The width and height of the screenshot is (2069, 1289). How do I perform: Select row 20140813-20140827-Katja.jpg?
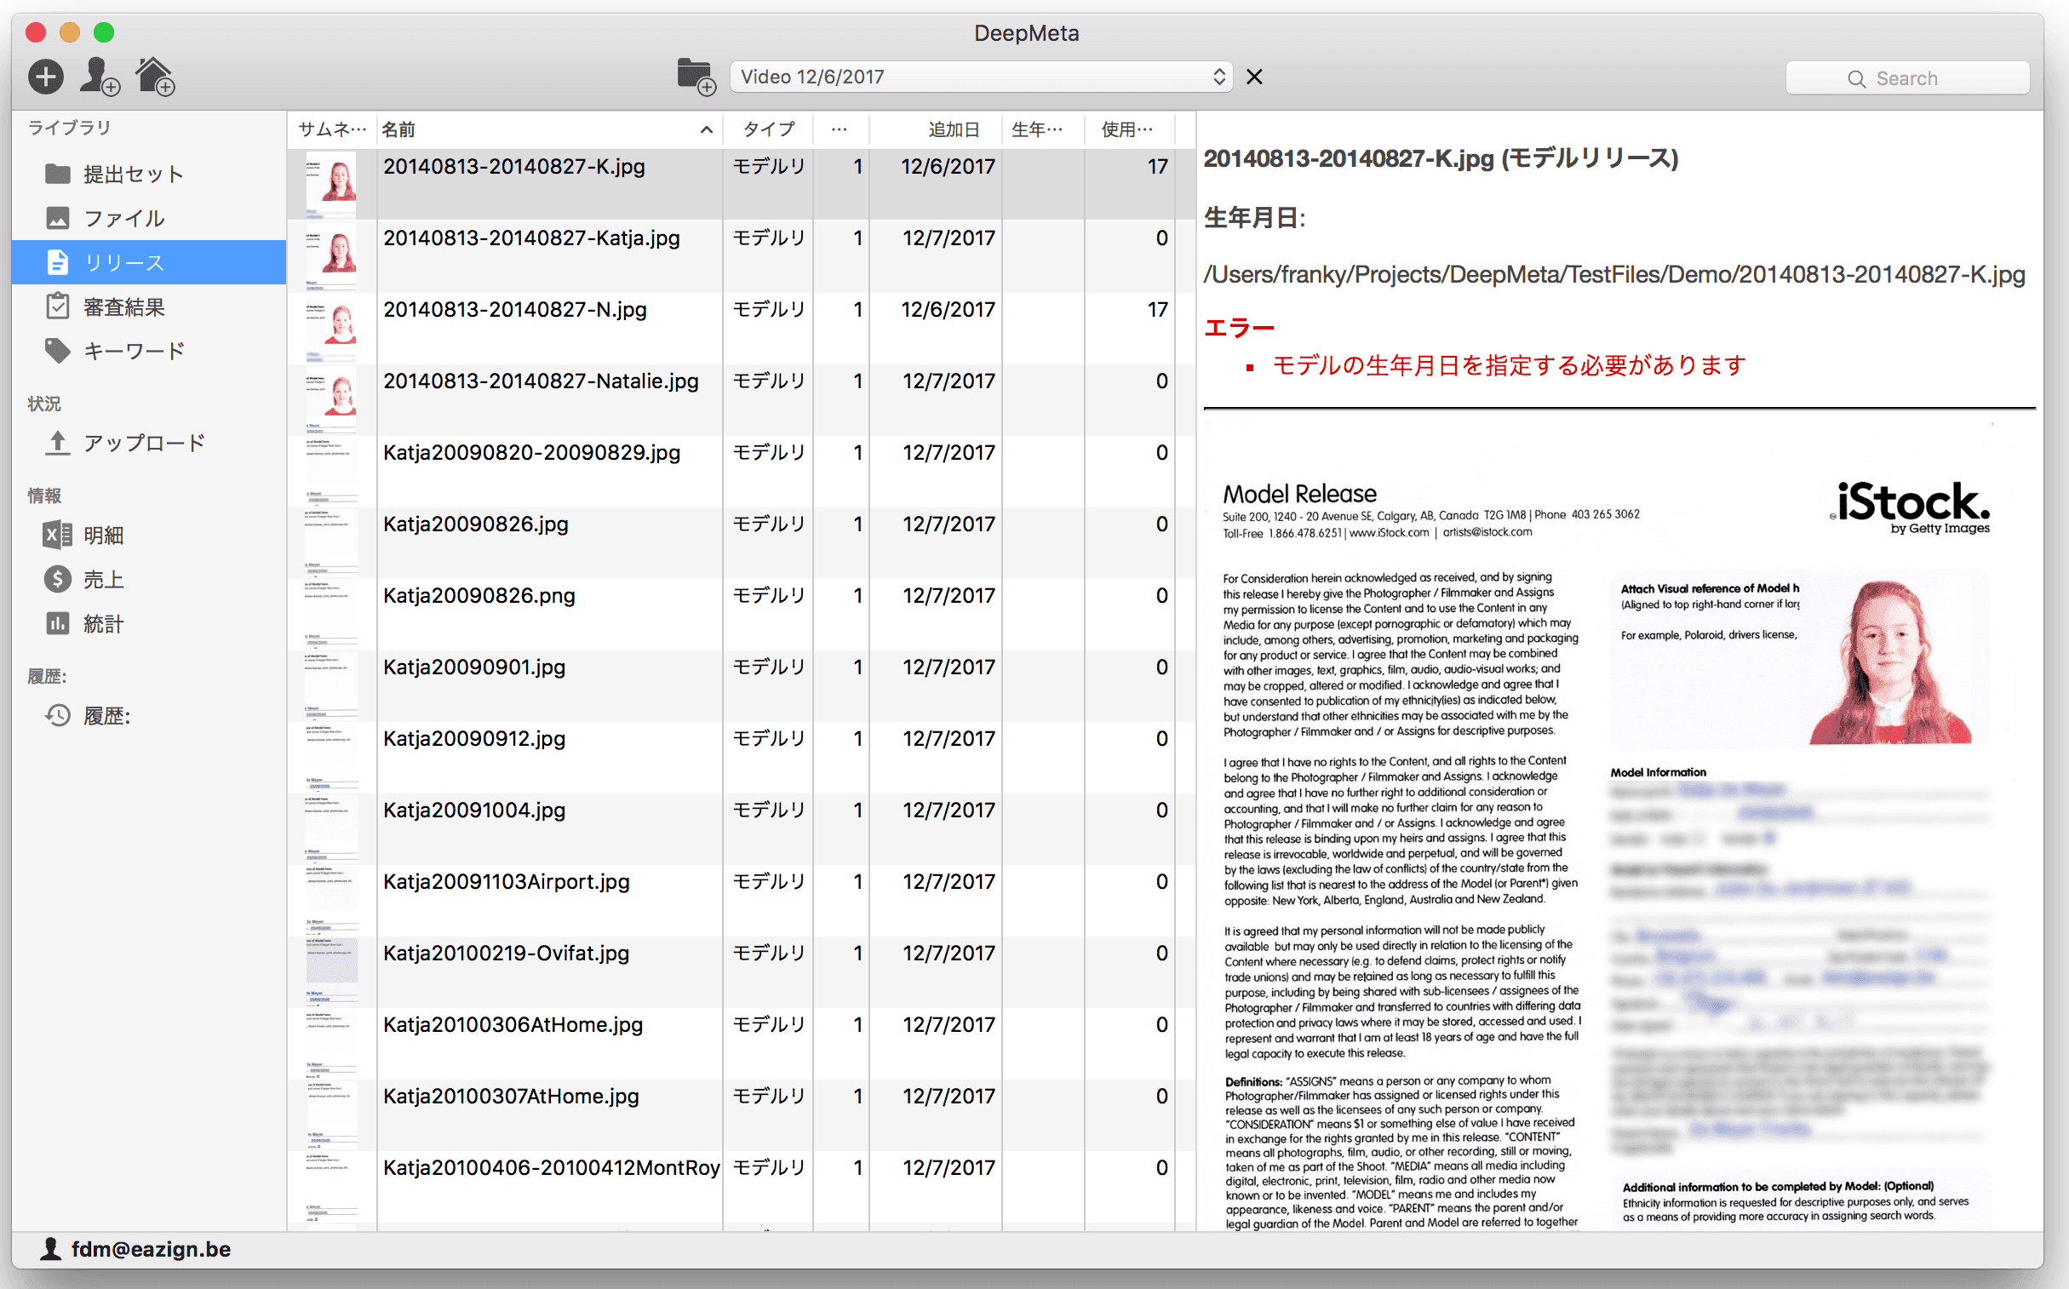[740, 255]
